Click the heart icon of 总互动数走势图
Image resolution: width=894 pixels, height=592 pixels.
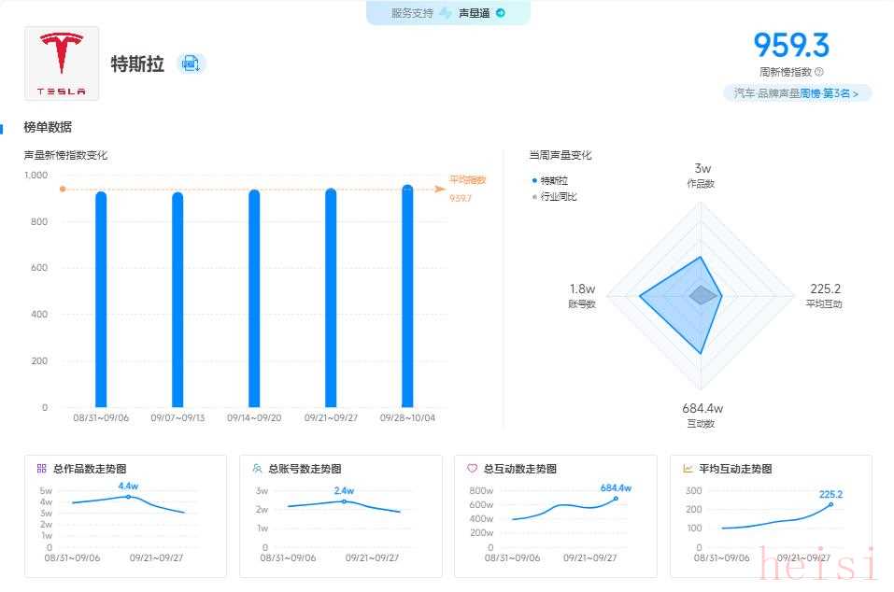tap(472, 469)
